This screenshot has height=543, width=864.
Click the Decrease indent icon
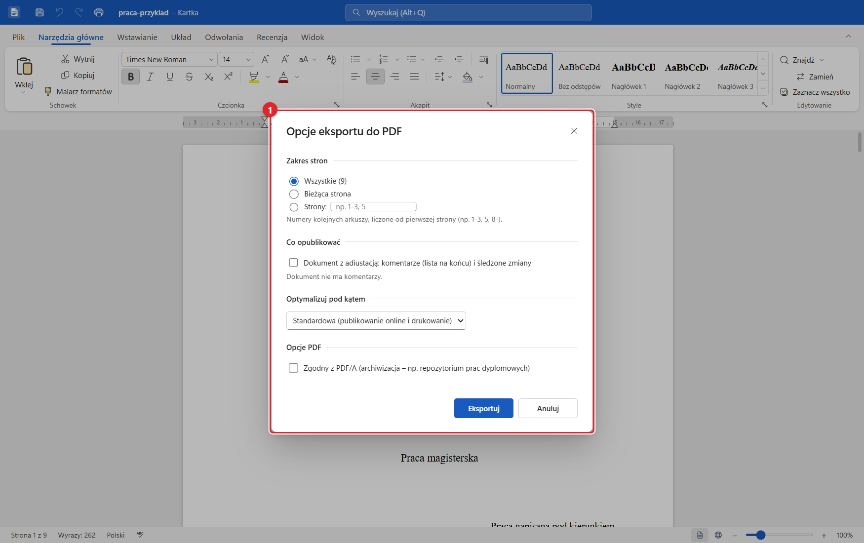point(439,59)
